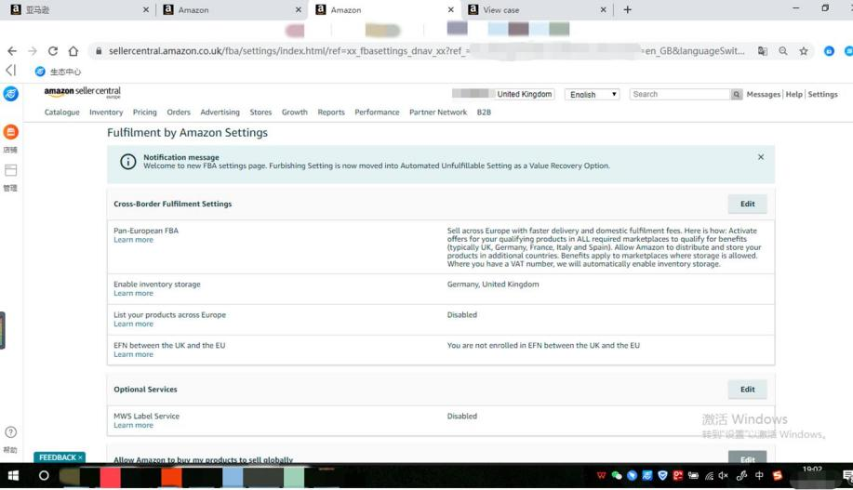Open the translate page icon in address bar
Screen dimensions: 853x490
pos(763,50)
